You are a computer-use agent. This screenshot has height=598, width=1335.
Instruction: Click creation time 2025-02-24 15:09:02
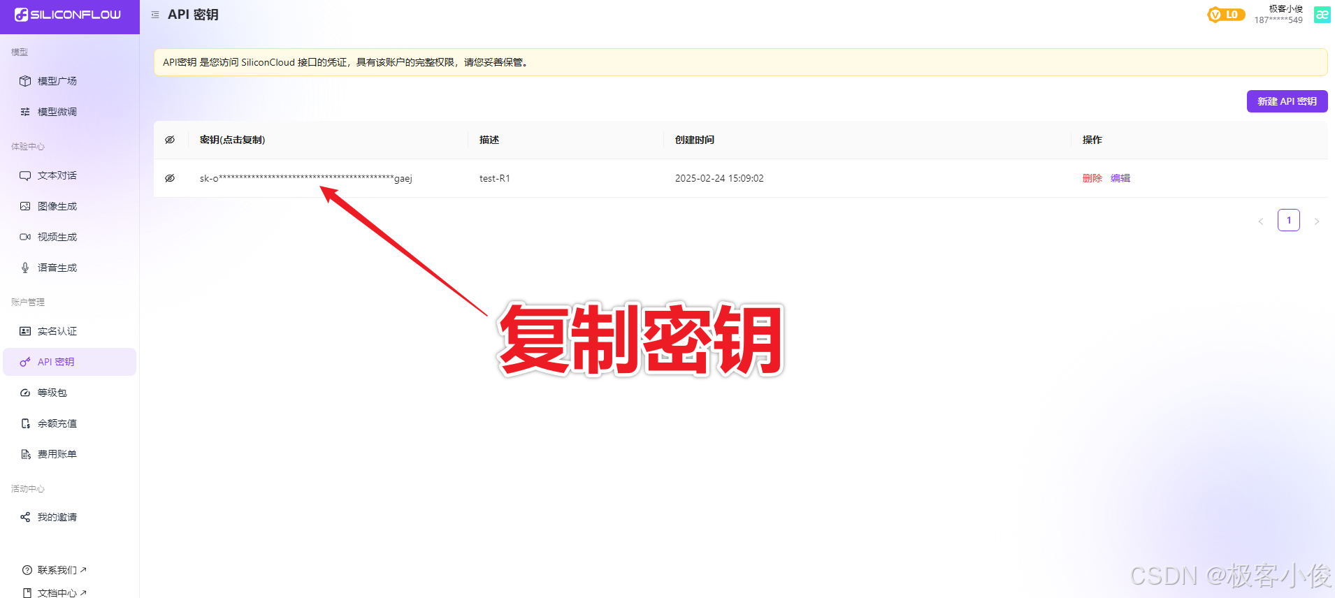pyautogui.click(x=719, y=178)
